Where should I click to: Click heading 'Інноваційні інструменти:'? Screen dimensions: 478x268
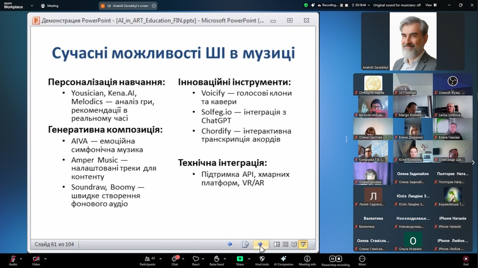click(x=235, y=82)
